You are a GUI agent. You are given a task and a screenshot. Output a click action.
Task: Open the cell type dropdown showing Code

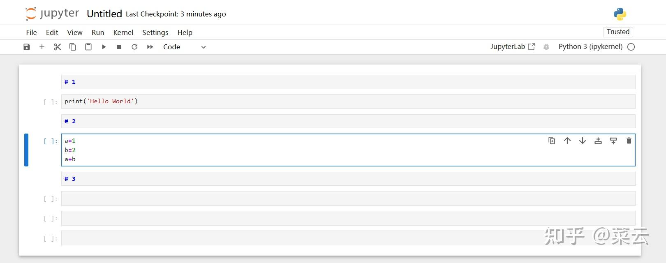click(184, 47)
